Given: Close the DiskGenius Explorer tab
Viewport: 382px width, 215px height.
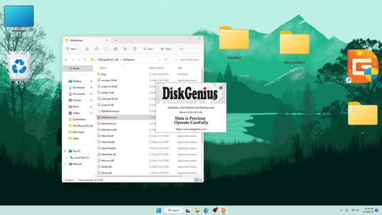Looking at the screenshot, I should pyautogui.click(x=107, y=40).
